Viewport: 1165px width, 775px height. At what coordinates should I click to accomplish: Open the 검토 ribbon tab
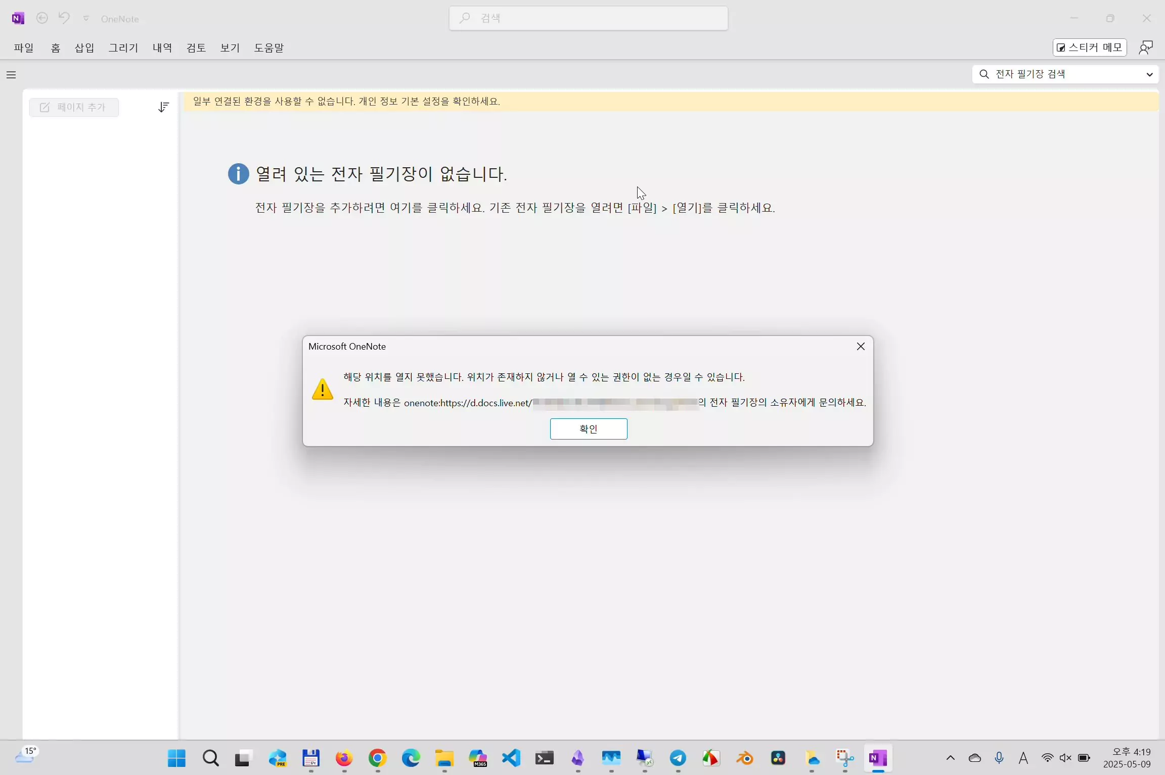(x=196, y=47)
